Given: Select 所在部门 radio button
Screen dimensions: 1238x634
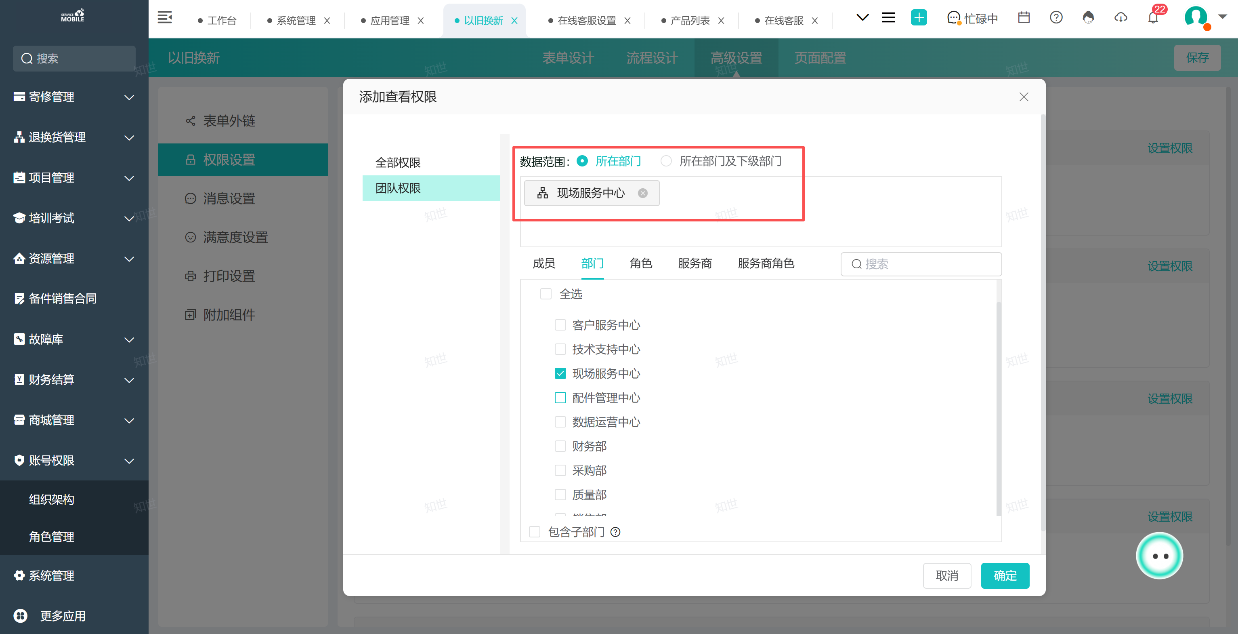Looking at the screenshot, I should (582, 161).
